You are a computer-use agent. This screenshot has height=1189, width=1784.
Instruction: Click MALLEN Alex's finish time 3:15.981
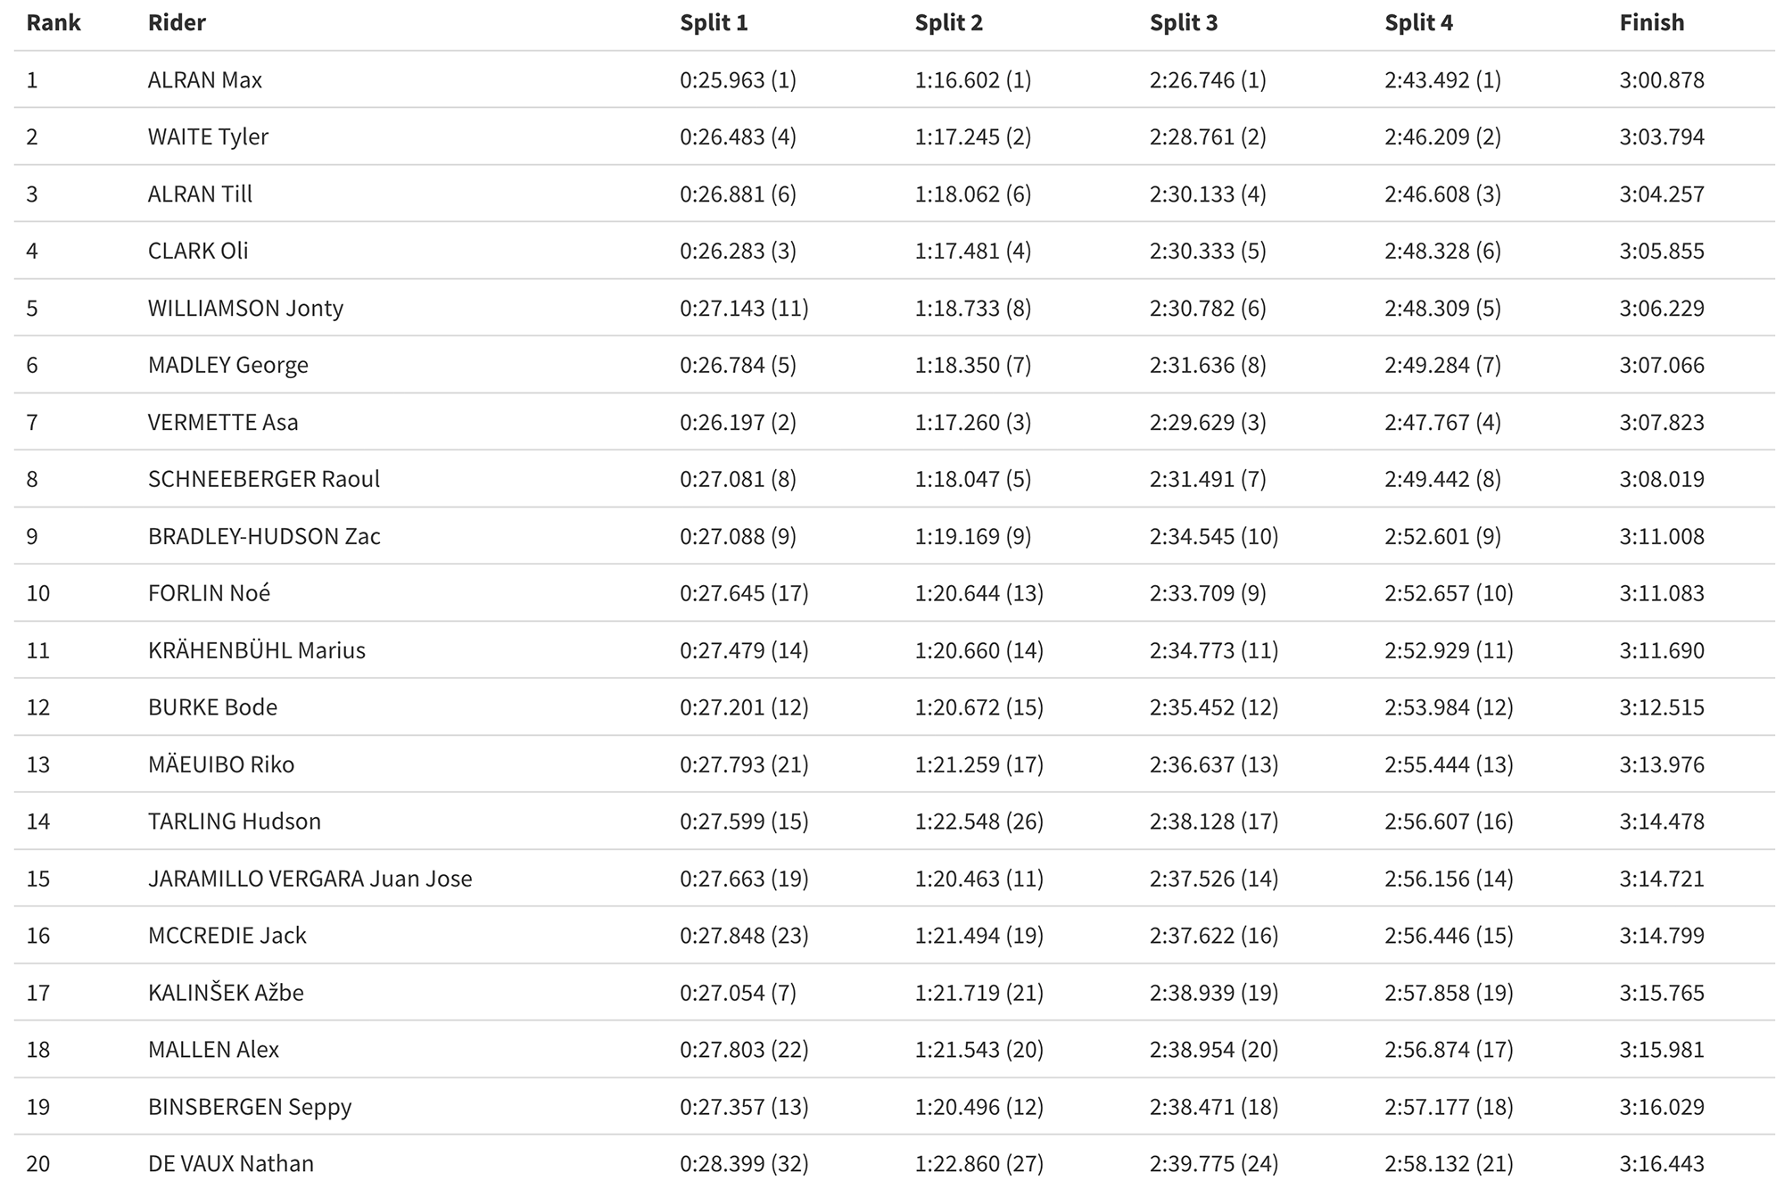pyautogui.click(x=1662, y=1050)
